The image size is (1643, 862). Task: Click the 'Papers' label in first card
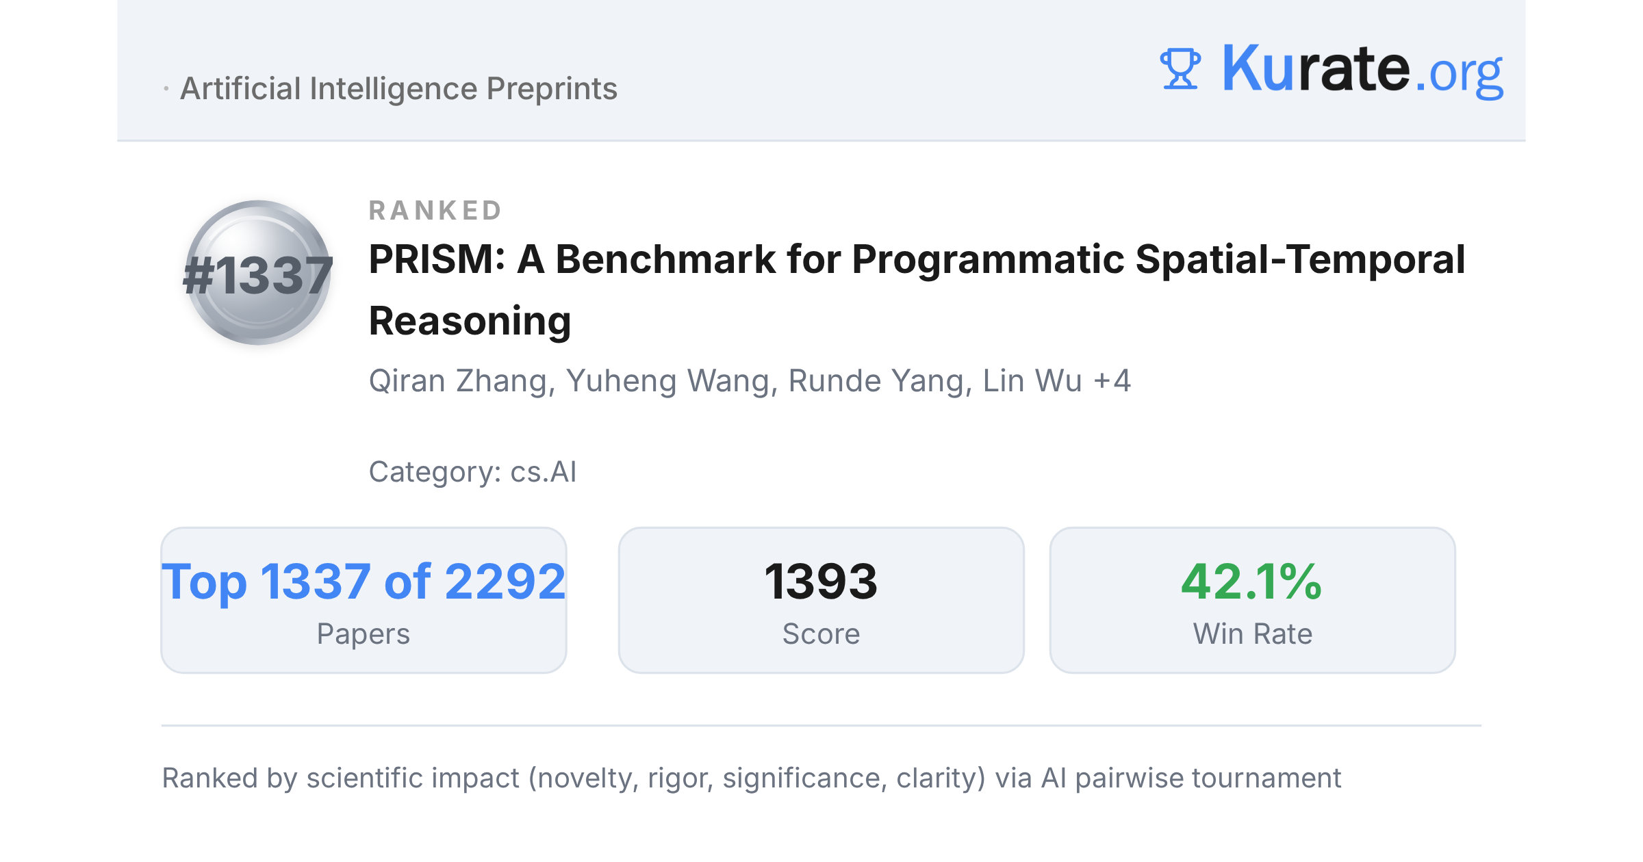[x=364, y=634]
